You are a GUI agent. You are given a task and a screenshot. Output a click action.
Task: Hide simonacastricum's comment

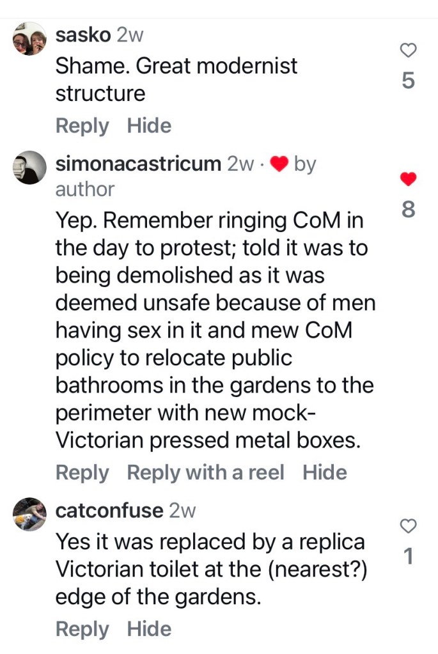coord(325,473)
